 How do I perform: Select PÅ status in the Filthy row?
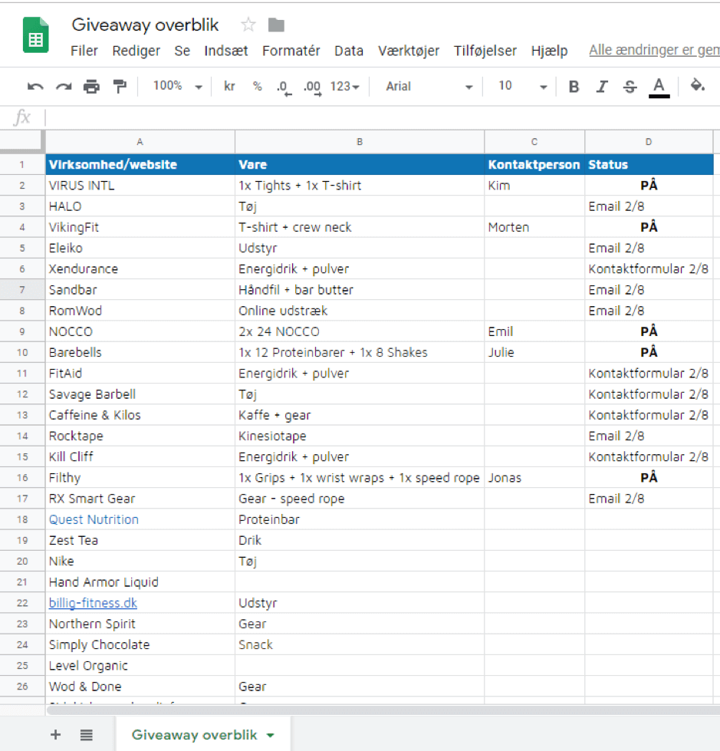[649, 477]
